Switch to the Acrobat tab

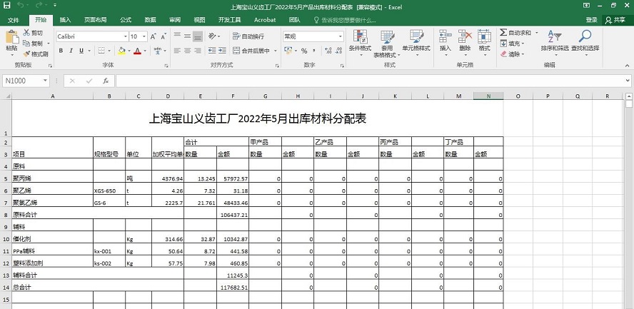point(265,20)
